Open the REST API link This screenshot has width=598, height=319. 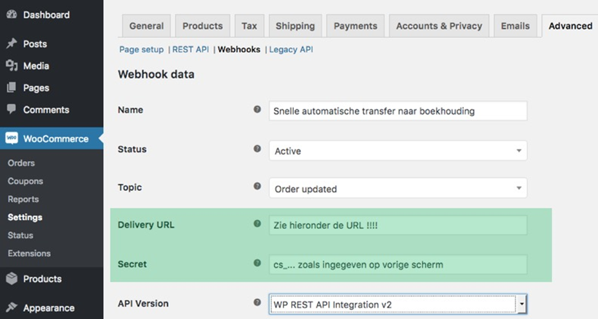[x=190, y=50]
